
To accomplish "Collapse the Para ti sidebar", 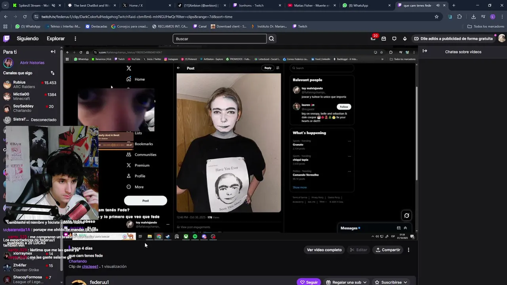I will coord(53,52).
